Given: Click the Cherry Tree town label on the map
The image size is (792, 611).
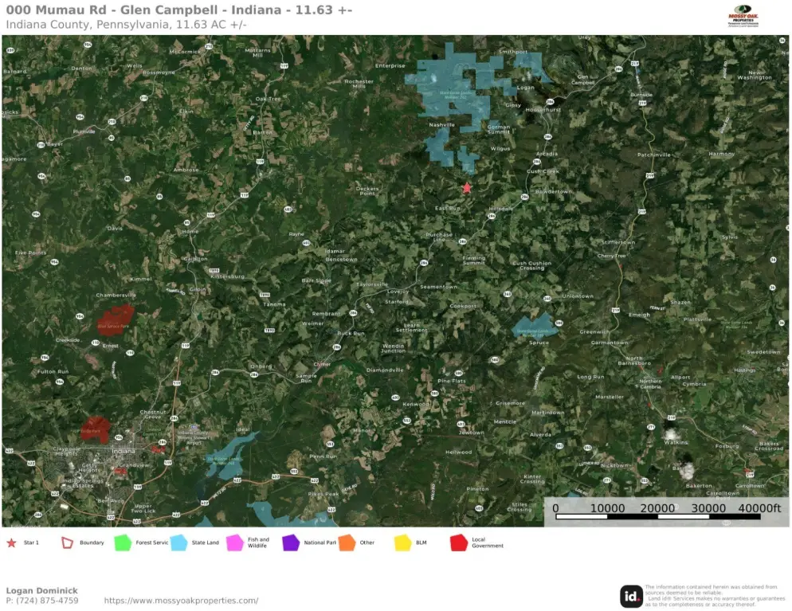Looking at the screenshot, I should [x=611, y=256].
